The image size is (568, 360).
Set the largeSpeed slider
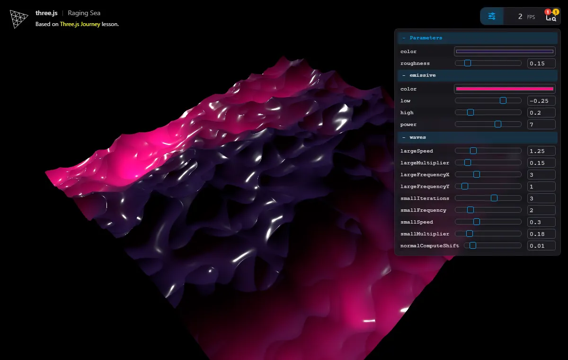488,151
